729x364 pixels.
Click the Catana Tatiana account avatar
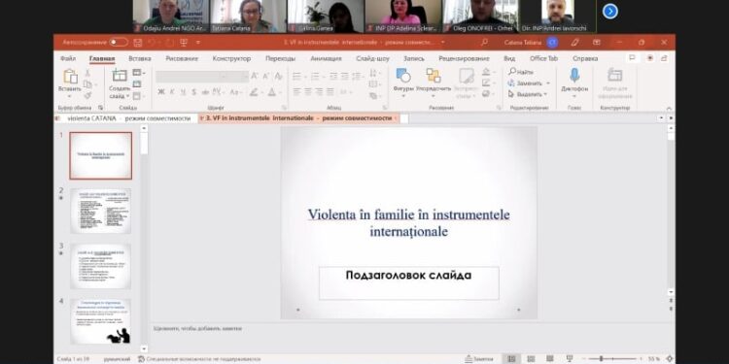[552, 43]
